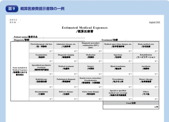Click the amount field under First/subsequent visit fees
The width and height of the screenshot is (169, 122).
click(41, 51)
